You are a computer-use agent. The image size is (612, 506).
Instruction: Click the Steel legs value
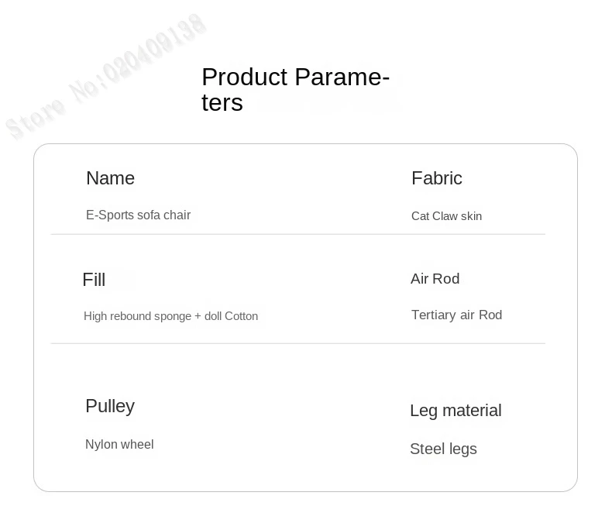[x=443, y=449]
